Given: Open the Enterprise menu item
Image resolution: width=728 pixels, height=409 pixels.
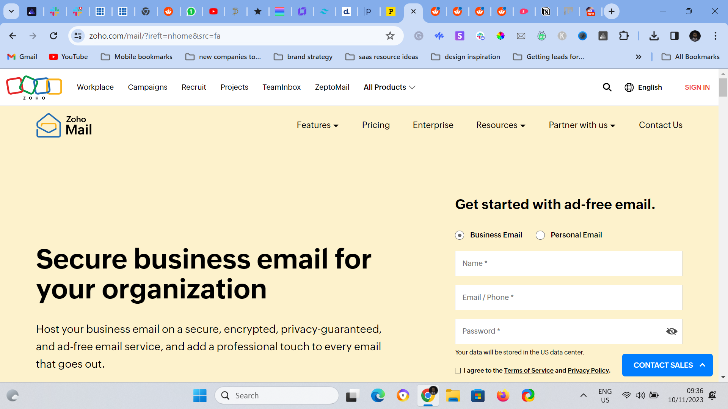Looking at the screenshot, I should [x=433, y=125].
